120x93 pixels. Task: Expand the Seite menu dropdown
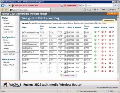pos(106,10)
